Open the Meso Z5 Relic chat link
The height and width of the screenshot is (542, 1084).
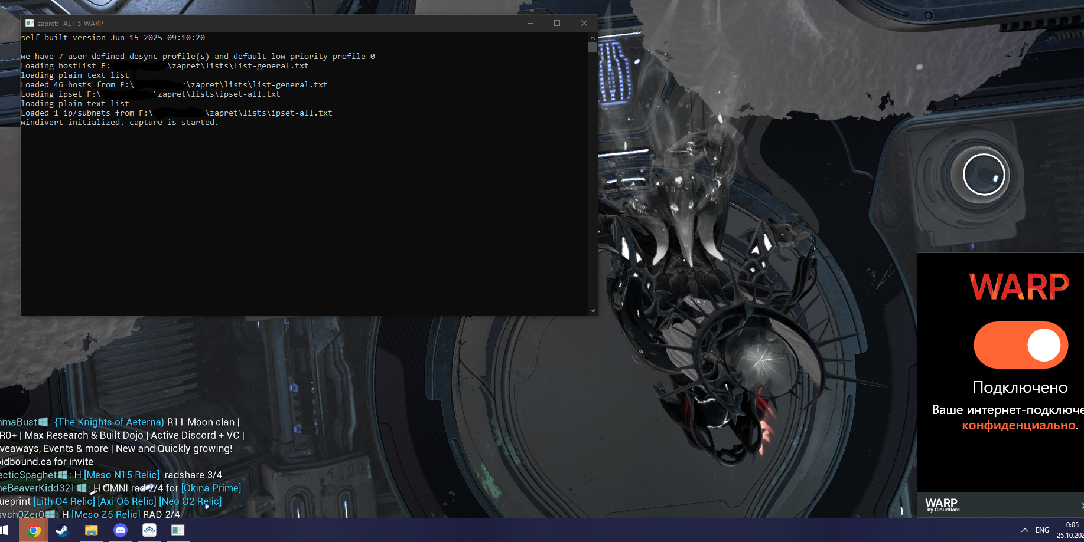pyautogui.click(x=106, y=514)
